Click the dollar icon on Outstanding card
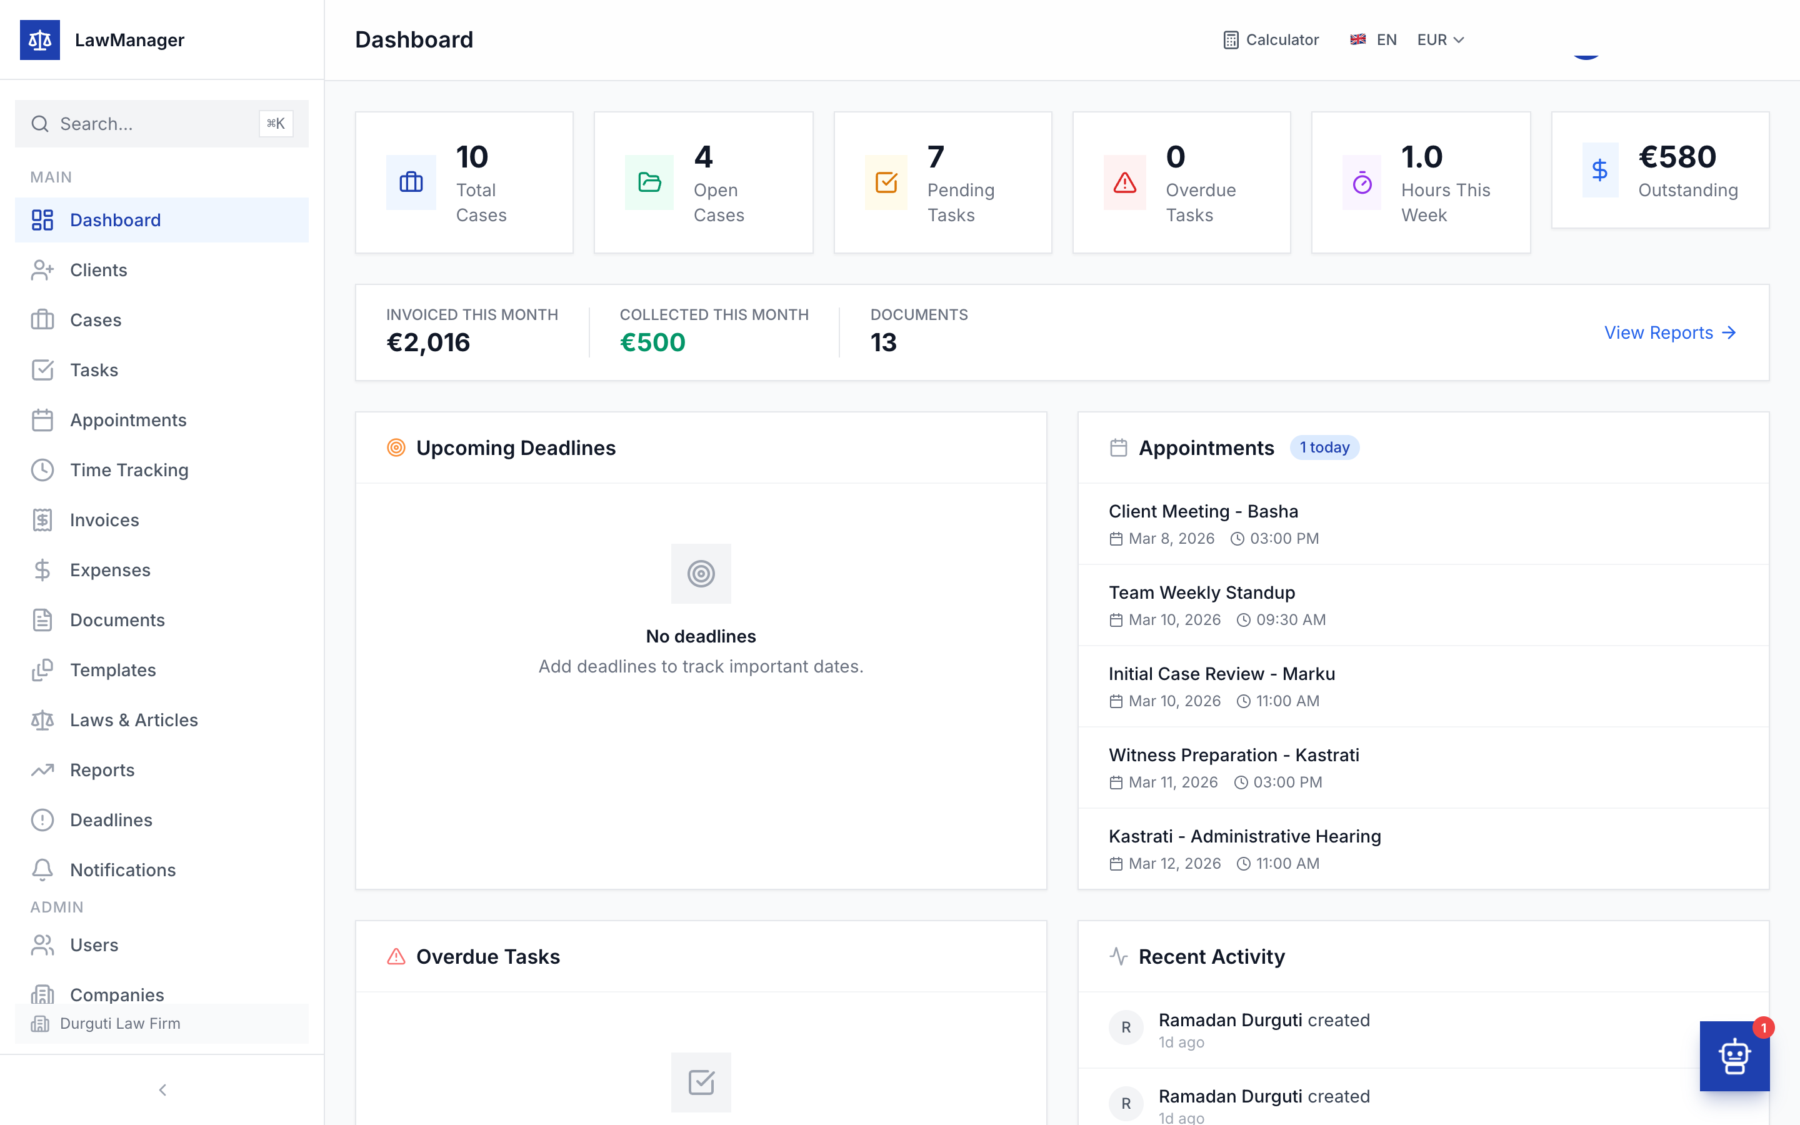The height and width of the screenshot is (1125, 1800). (1600, 171)
